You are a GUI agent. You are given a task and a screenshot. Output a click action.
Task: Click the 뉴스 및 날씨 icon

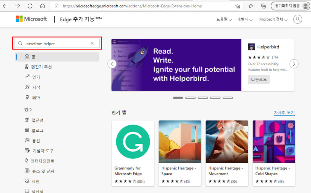coord(27,170)
